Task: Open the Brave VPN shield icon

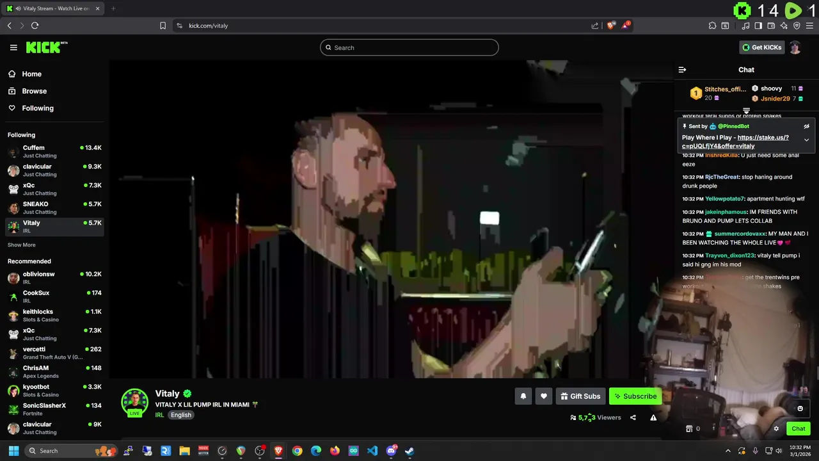Action: [797, 26]
